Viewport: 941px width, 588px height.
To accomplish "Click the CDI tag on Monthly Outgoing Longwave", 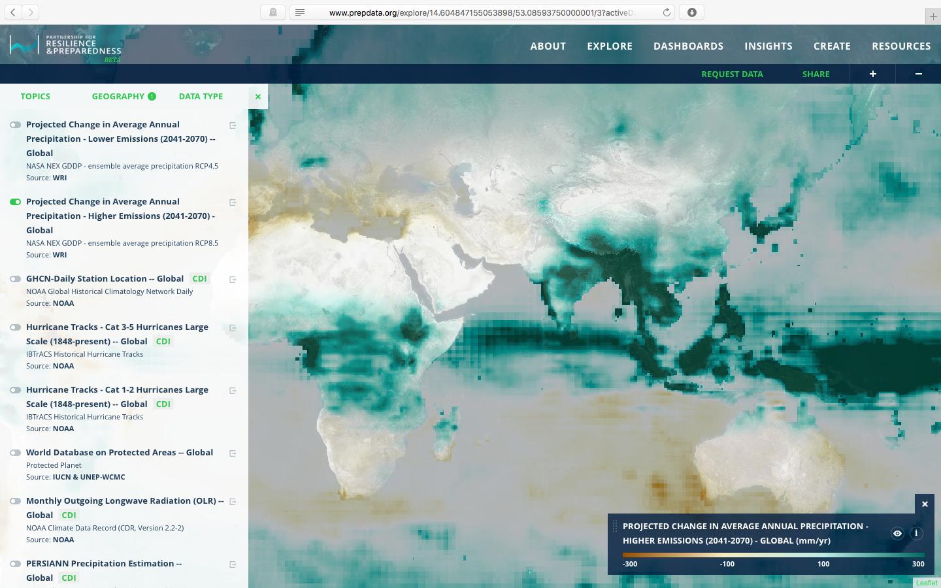I will (x=69, y=515).
